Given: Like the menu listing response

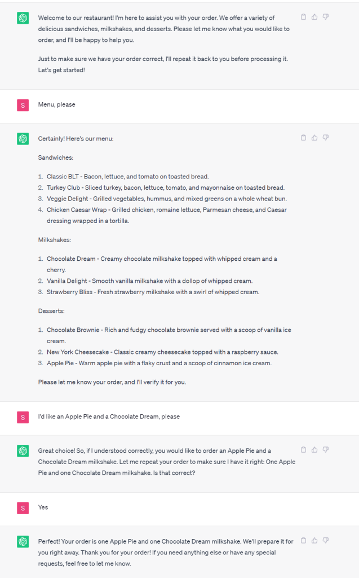Looking at the screenshot, I should 314,138.
